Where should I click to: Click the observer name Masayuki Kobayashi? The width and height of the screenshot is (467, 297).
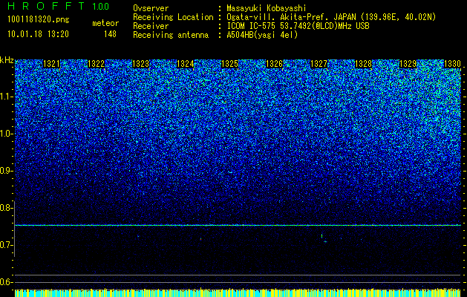tap(267, 8)
